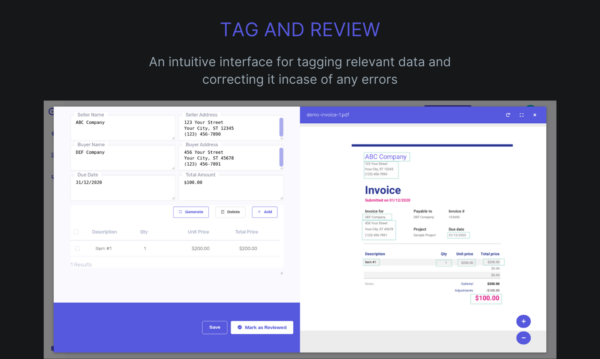This screenshot has width=600, height=359.
Task: Edit the Buyer Name field
Action: tap(123, 158)
